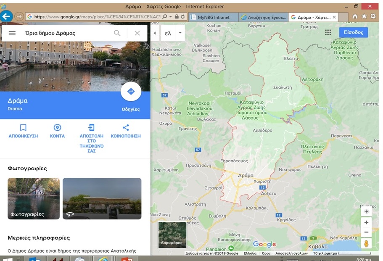Zoom in with the plus button
Screen dimensions: 383x261
point(366,222)
